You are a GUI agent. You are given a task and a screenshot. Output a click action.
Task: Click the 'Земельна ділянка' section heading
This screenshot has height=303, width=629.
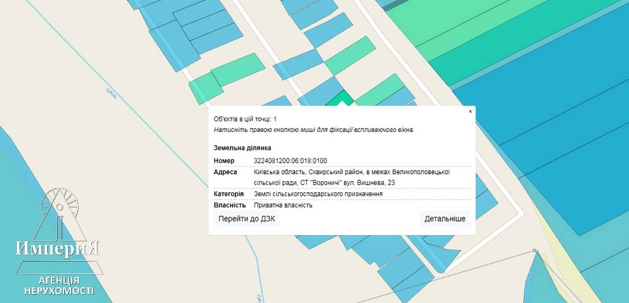242,148
